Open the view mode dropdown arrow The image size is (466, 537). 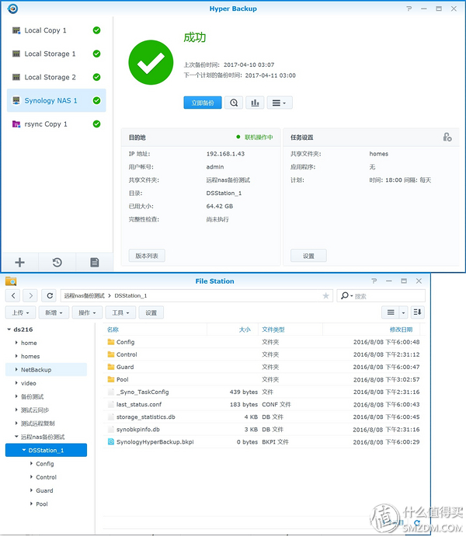point(403,312)
